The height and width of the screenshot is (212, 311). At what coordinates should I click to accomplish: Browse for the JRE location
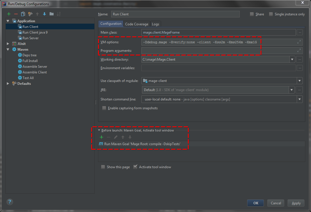click(299, 90)
